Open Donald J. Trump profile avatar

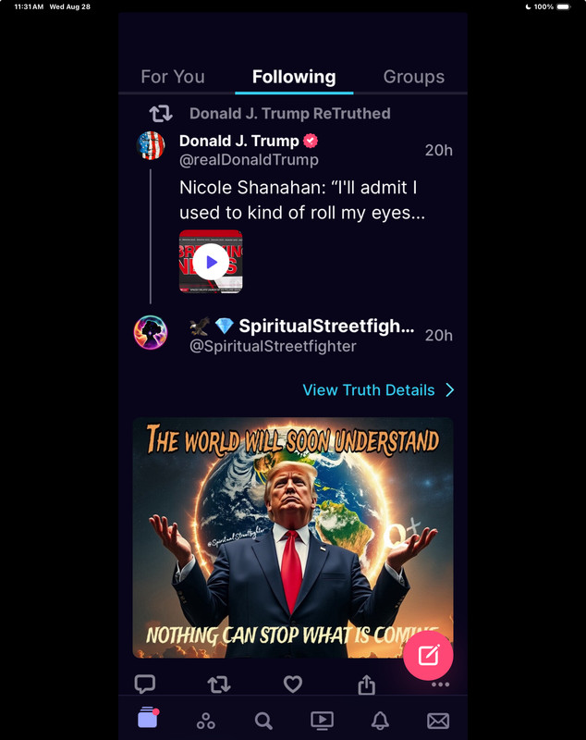tap(151, 145)
